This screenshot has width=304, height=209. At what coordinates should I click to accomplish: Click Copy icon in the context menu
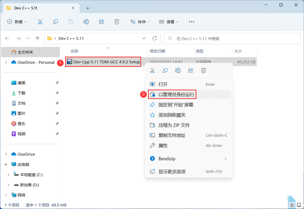pos(165,70)
